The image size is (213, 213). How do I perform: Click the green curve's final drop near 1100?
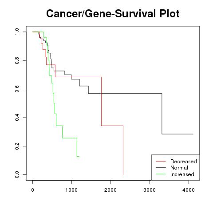(x=77, y=147)
